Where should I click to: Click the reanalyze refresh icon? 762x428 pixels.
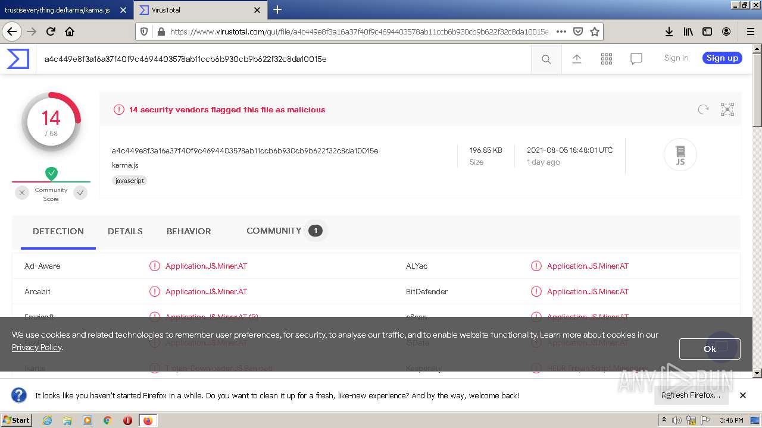click(x=704, y=109)
